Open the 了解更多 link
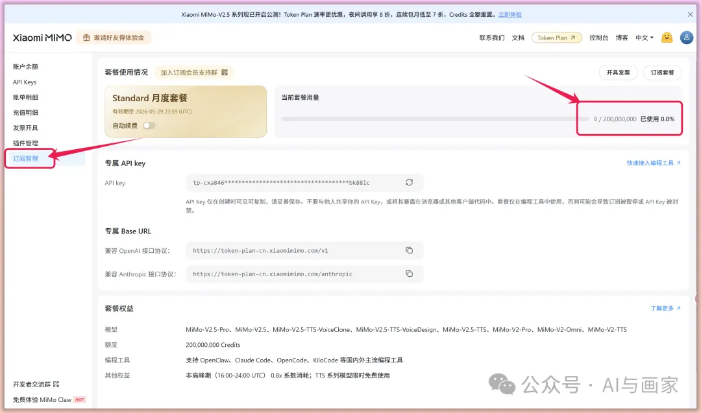 (666, 309)
